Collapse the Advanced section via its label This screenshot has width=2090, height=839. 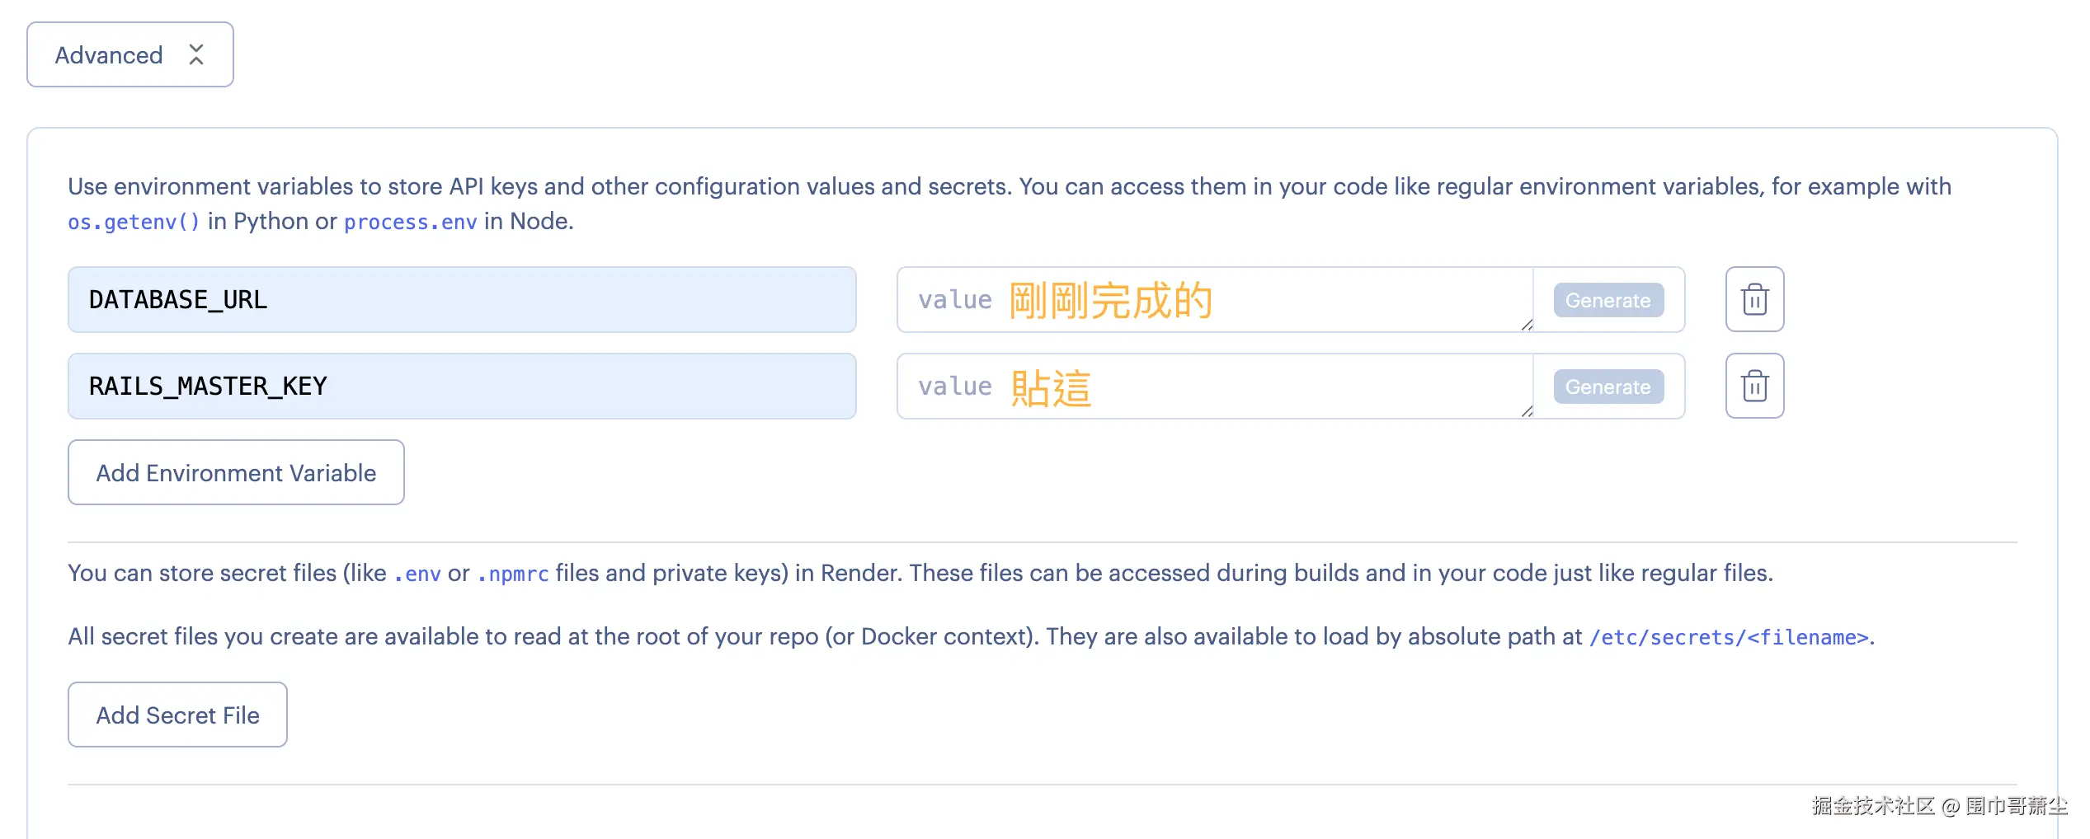point(109,55)
